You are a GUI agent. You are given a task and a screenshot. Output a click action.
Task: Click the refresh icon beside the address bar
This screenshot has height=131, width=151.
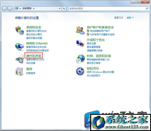[64, 8]
